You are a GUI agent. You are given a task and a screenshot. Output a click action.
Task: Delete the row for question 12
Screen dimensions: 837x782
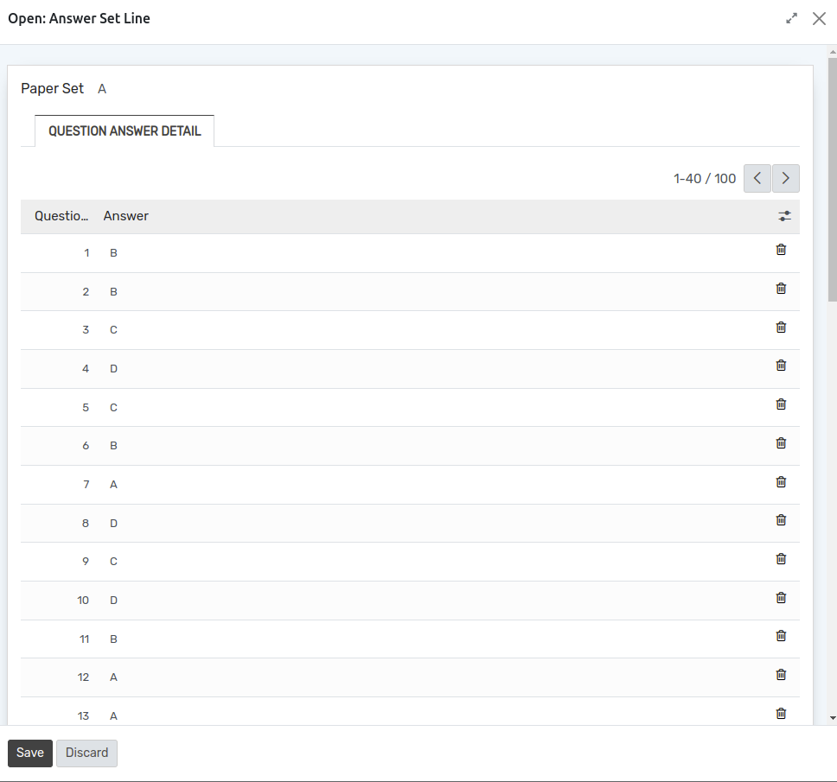(781, 675)
